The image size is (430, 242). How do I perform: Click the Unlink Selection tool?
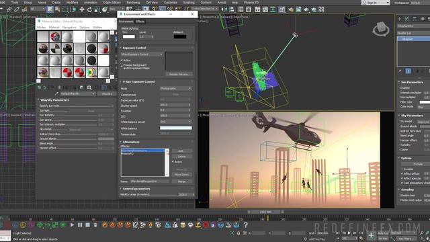[x=17, y=9]
